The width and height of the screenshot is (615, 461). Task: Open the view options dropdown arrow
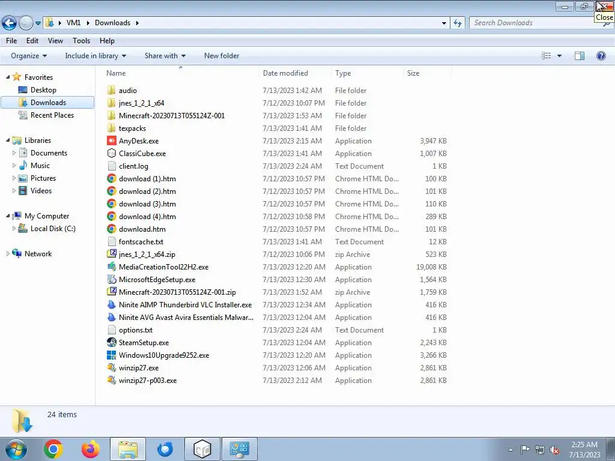point(559,56)
